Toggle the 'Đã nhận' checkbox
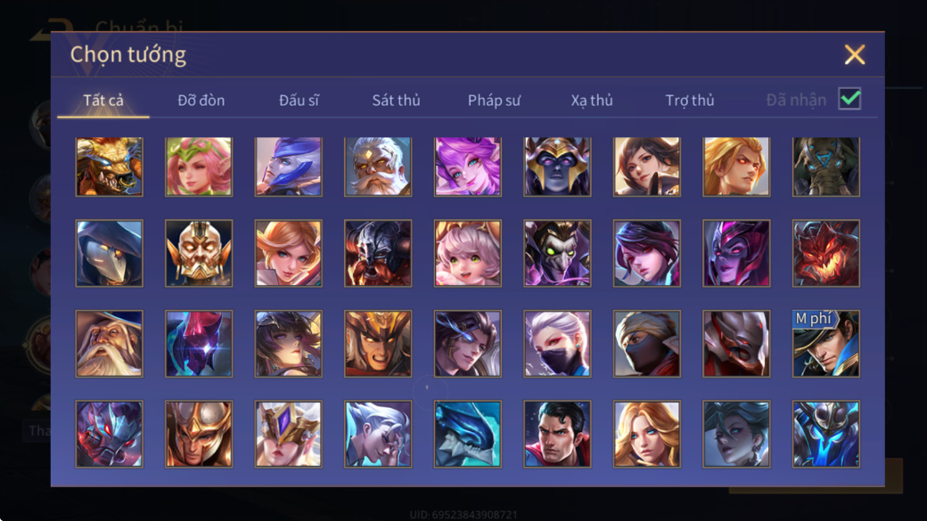The image size is (927, 521). [x=849, y=99]
